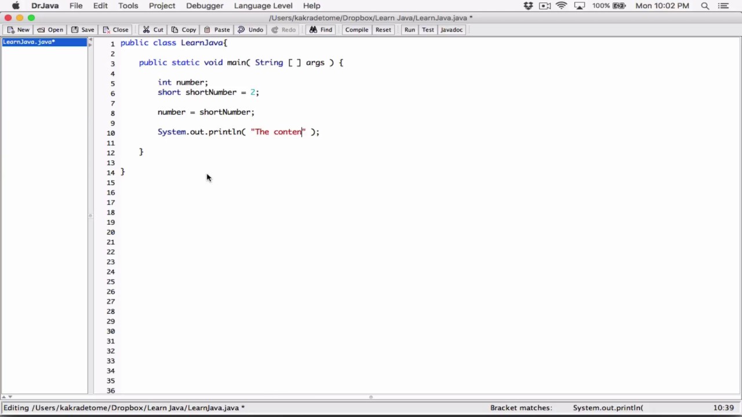Click the Test button

coord(428,30)
